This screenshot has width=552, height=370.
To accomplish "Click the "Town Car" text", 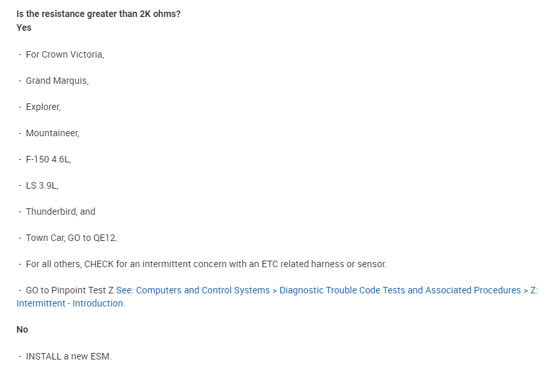I will pos(45,238).
